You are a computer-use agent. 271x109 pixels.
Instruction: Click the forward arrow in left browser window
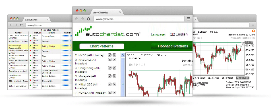[x=16, y=25]
